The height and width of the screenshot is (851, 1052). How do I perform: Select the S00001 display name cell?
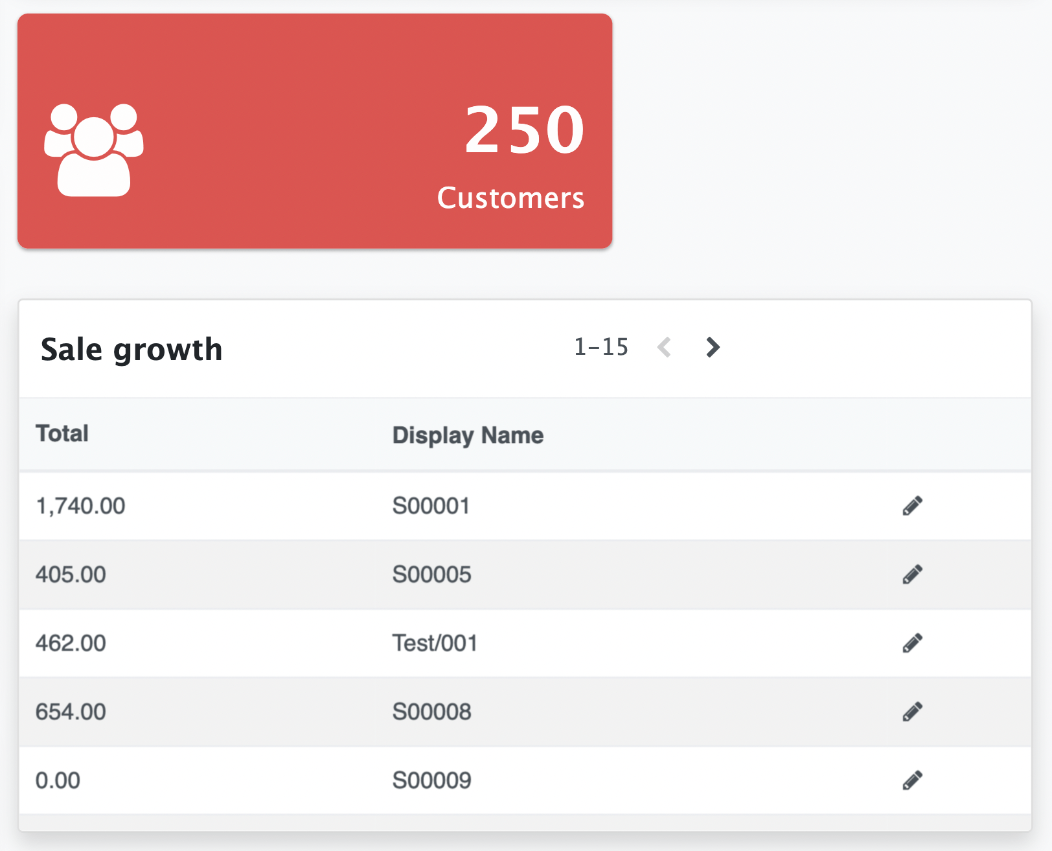[x=431, y=506]
